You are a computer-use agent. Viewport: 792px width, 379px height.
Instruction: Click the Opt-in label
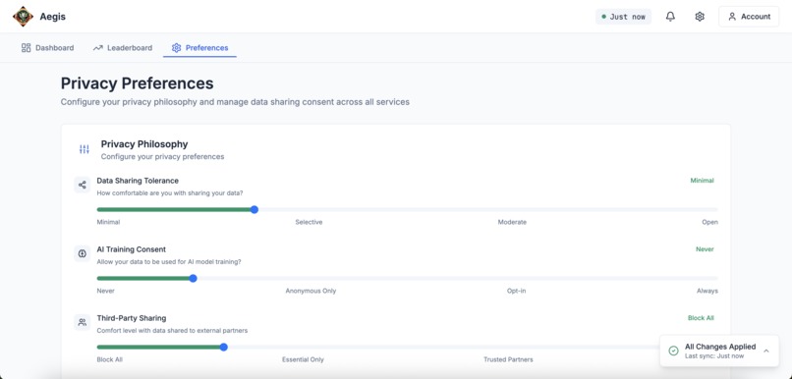(x=516, y=291)
